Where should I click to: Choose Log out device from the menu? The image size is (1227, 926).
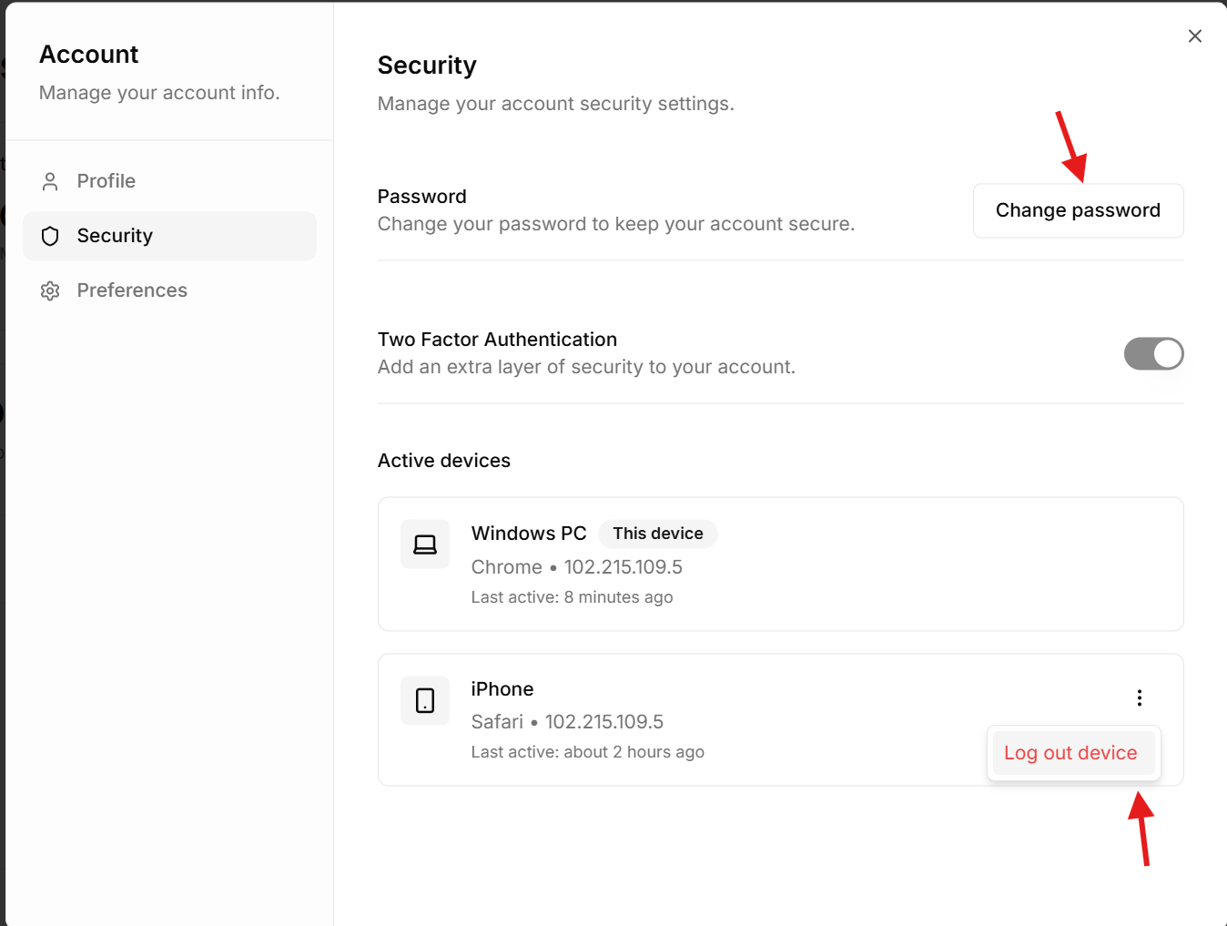click(1070, 753)
